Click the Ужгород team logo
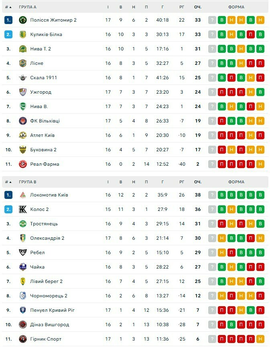The width and height of the screenshot is (270, 347). point(23,92)
